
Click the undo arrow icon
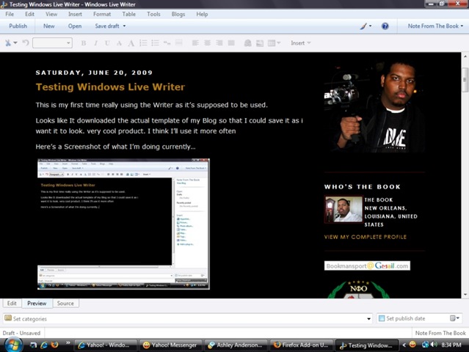click(26, 43)
